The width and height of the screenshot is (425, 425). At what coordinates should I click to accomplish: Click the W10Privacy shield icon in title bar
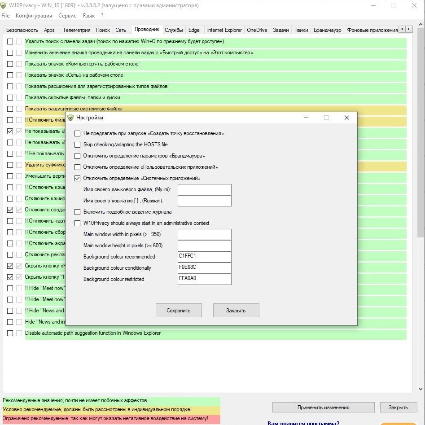coord(4,5)
